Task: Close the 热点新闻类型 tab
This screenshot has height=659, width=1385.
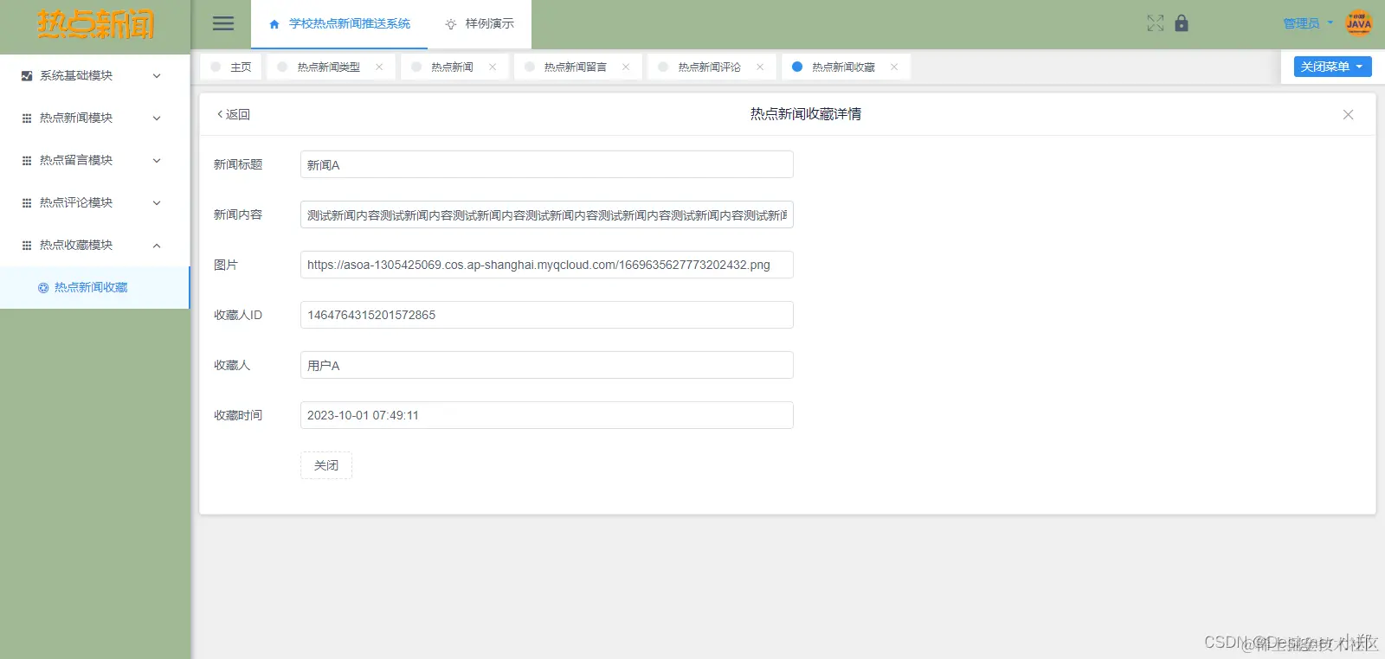Action: point(379,67)
